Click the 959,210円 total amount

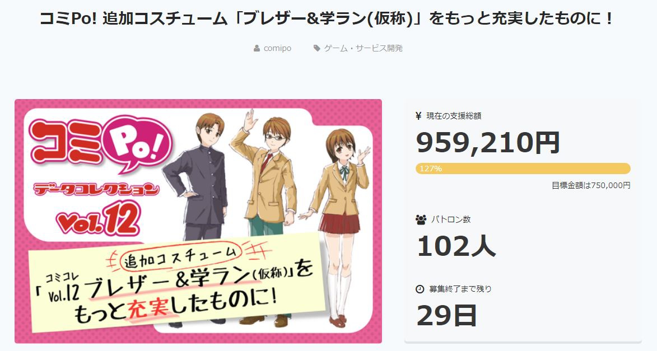tap(488, 142)
